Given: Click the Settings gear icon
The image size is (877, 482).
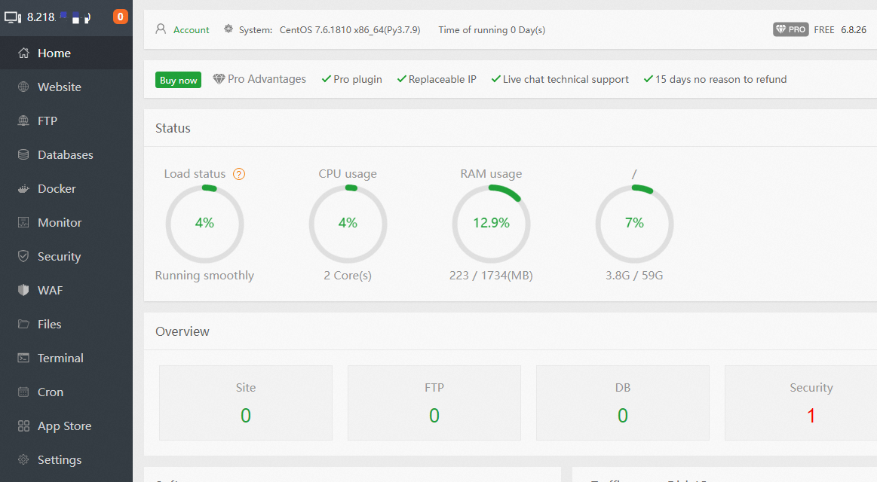Looking at the screenshot, I should pos(23,459).
